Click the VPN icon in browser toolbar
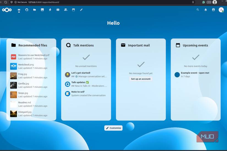The height and width of the screenshot is (151, 227). (209, 2)
